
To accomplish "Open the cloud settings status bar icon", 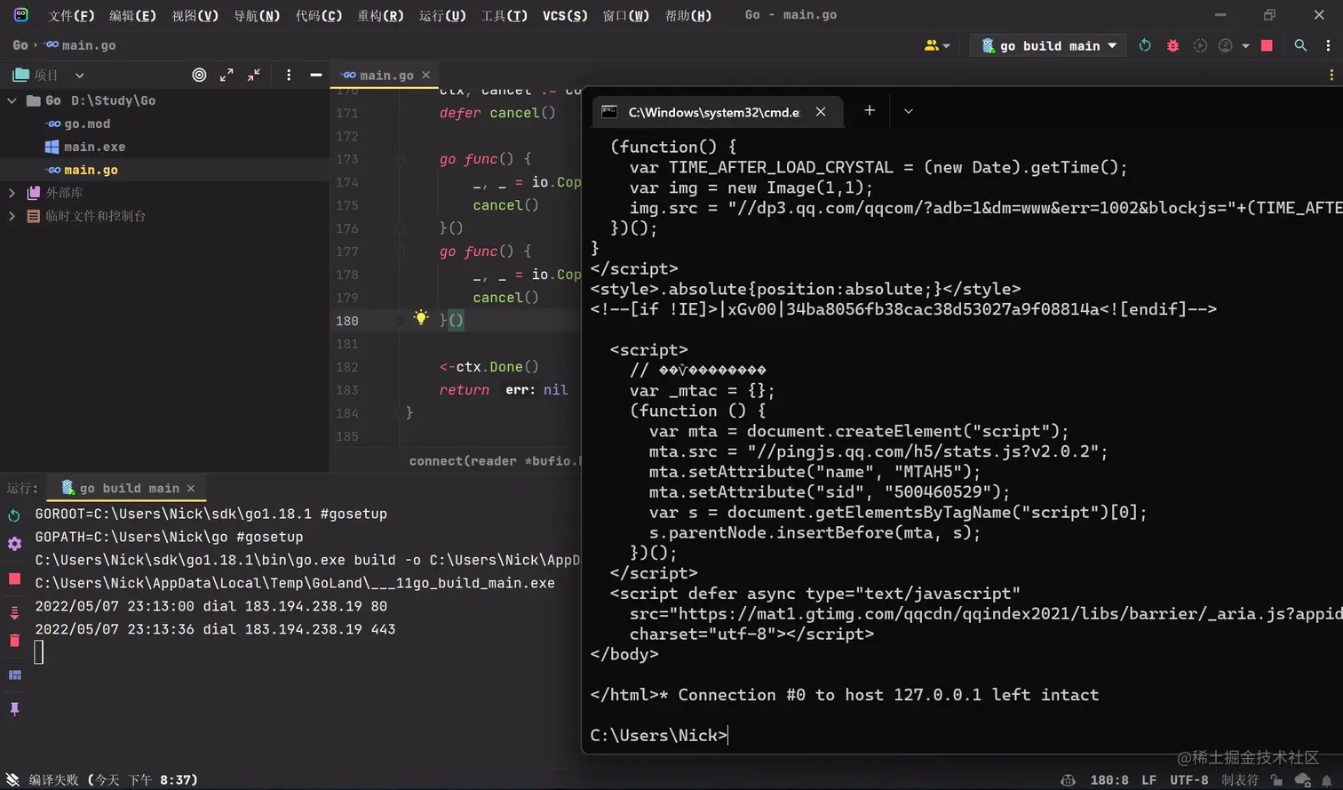I will coord(1303,780).
